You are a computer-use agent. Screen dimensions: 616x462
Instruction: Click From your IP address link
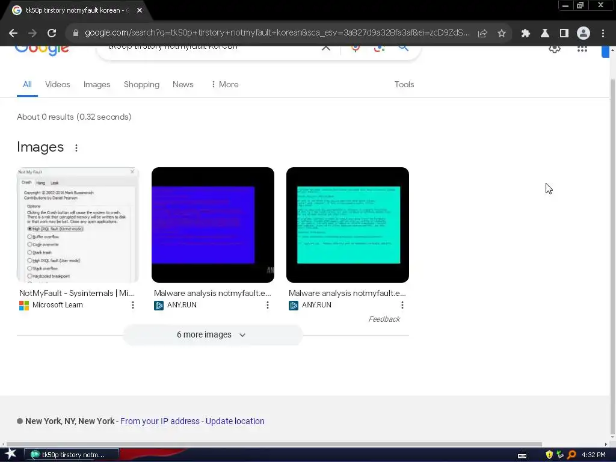[160, 421]
